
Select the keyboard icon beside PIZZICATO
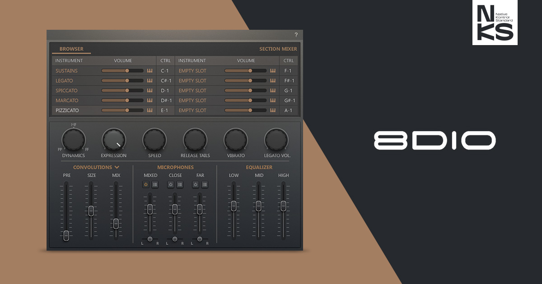[150, 110]
